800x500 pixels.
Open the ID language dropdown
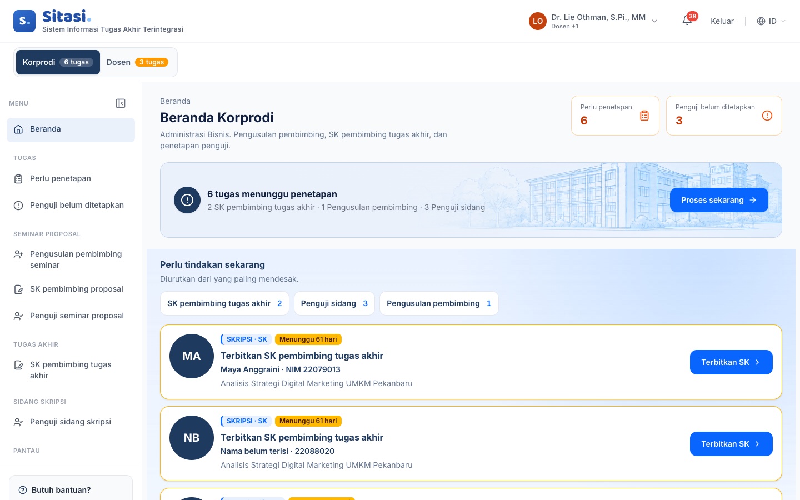coord(772,21)
